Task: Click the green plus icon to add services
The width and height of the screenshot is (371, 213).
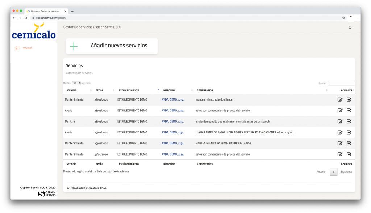Action: point(74,46)
